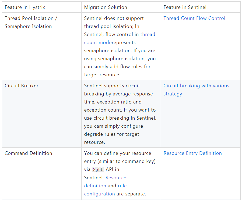Click the 'Feature in Hystrix' column header

click(25, 7)
